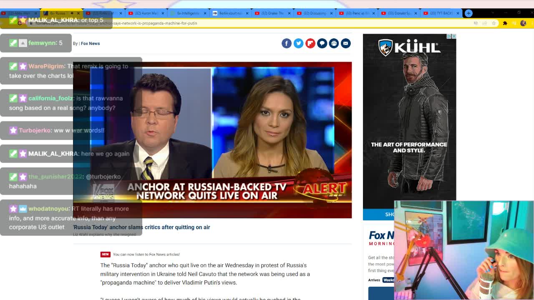The width and height of the screenshot is (534, 300).
Task: Share the article on Facebook
Action: [286, 43]
